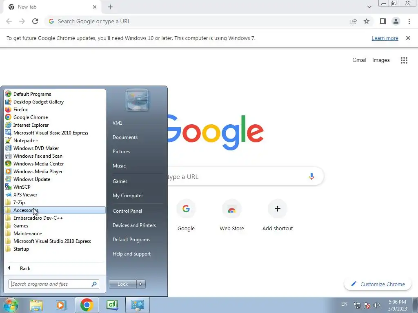This screenshot has height=313, width=418.
Task: Open Default Programs in right pane
Action: click(131, 240)
